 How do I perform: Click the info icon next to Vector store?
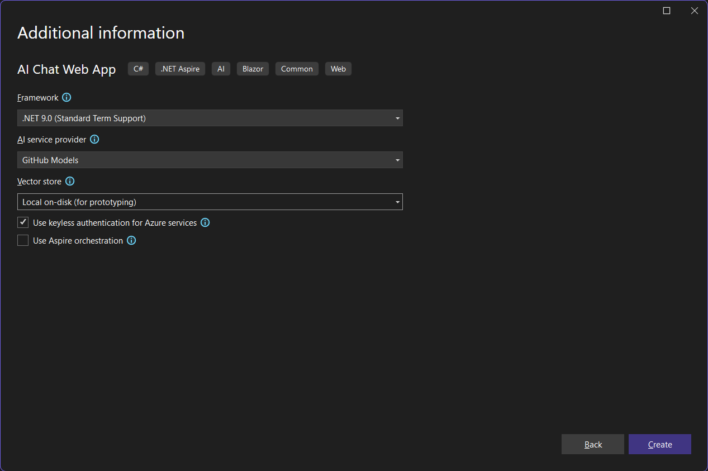pyautogui.click(x=70, y=181)
